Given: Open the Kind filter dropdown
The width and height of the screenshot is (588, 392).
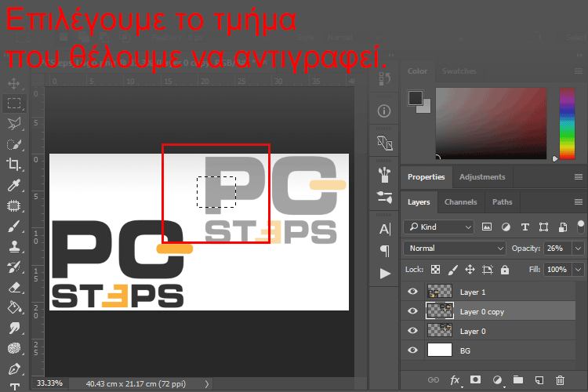Looking at the screenshot, I should (438, 227).
